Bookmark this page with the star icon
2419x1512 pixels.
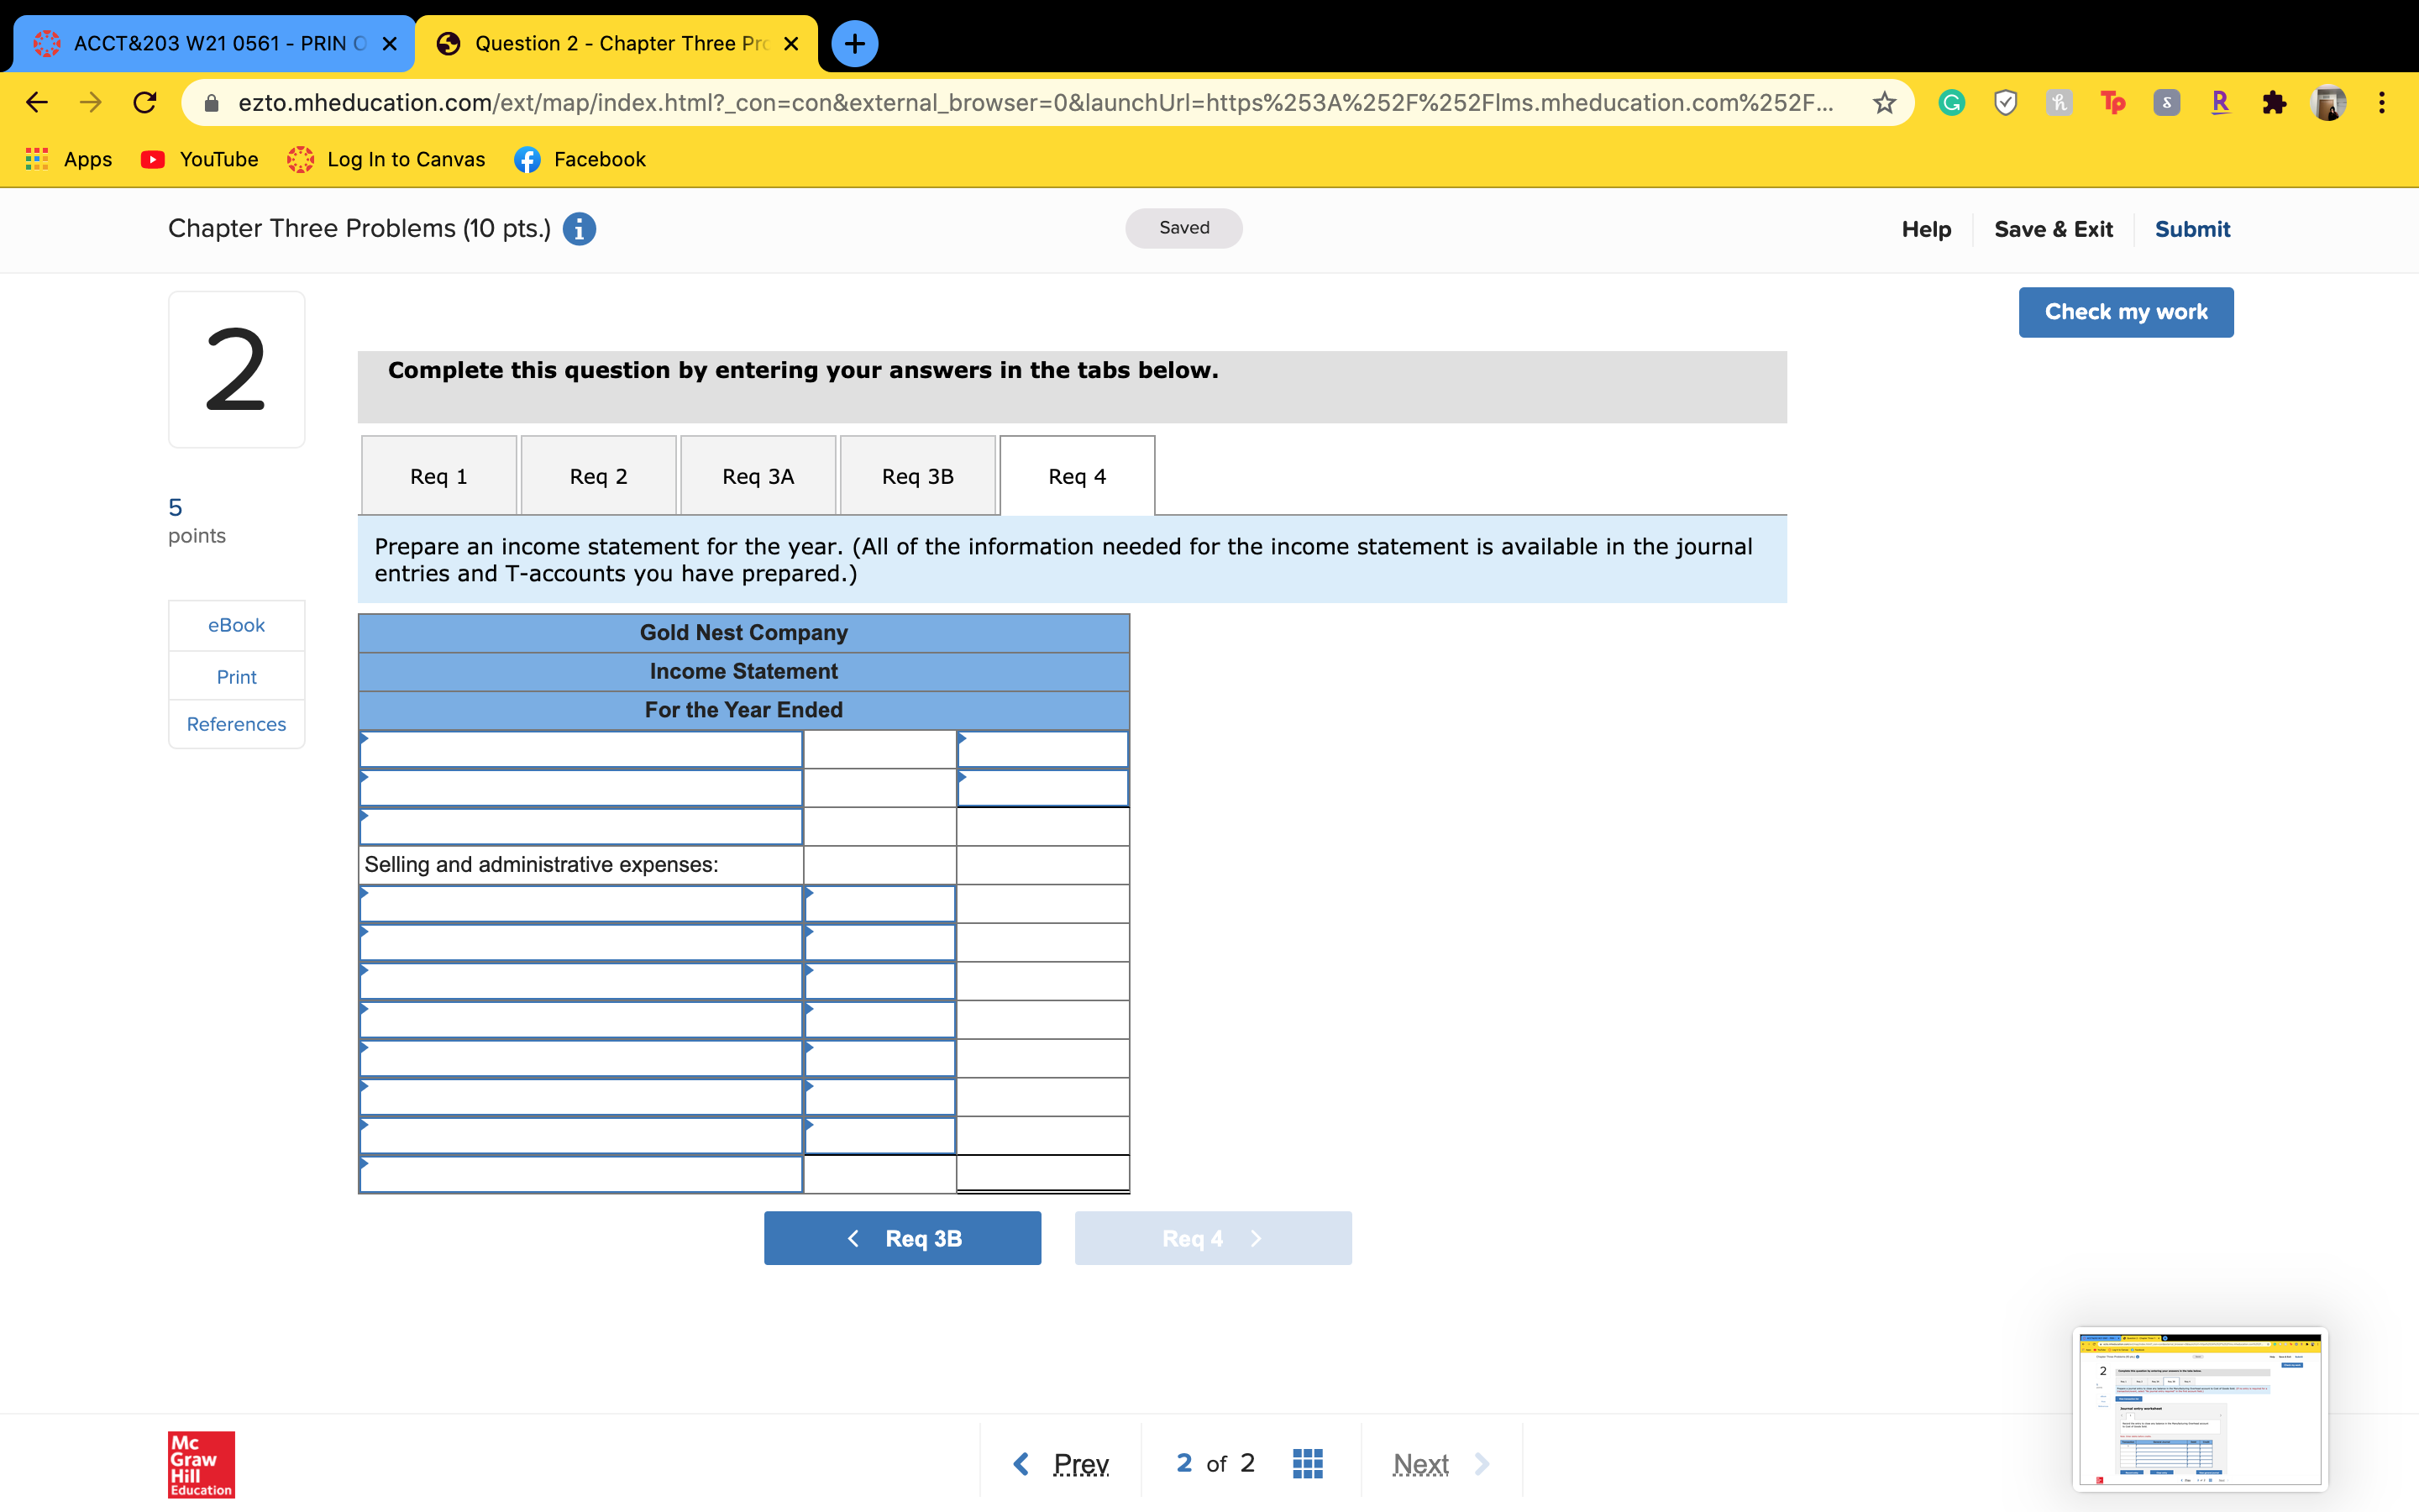[x=1883, y=102]
